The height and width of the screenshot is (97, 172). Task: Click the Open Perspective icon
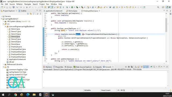163,7
